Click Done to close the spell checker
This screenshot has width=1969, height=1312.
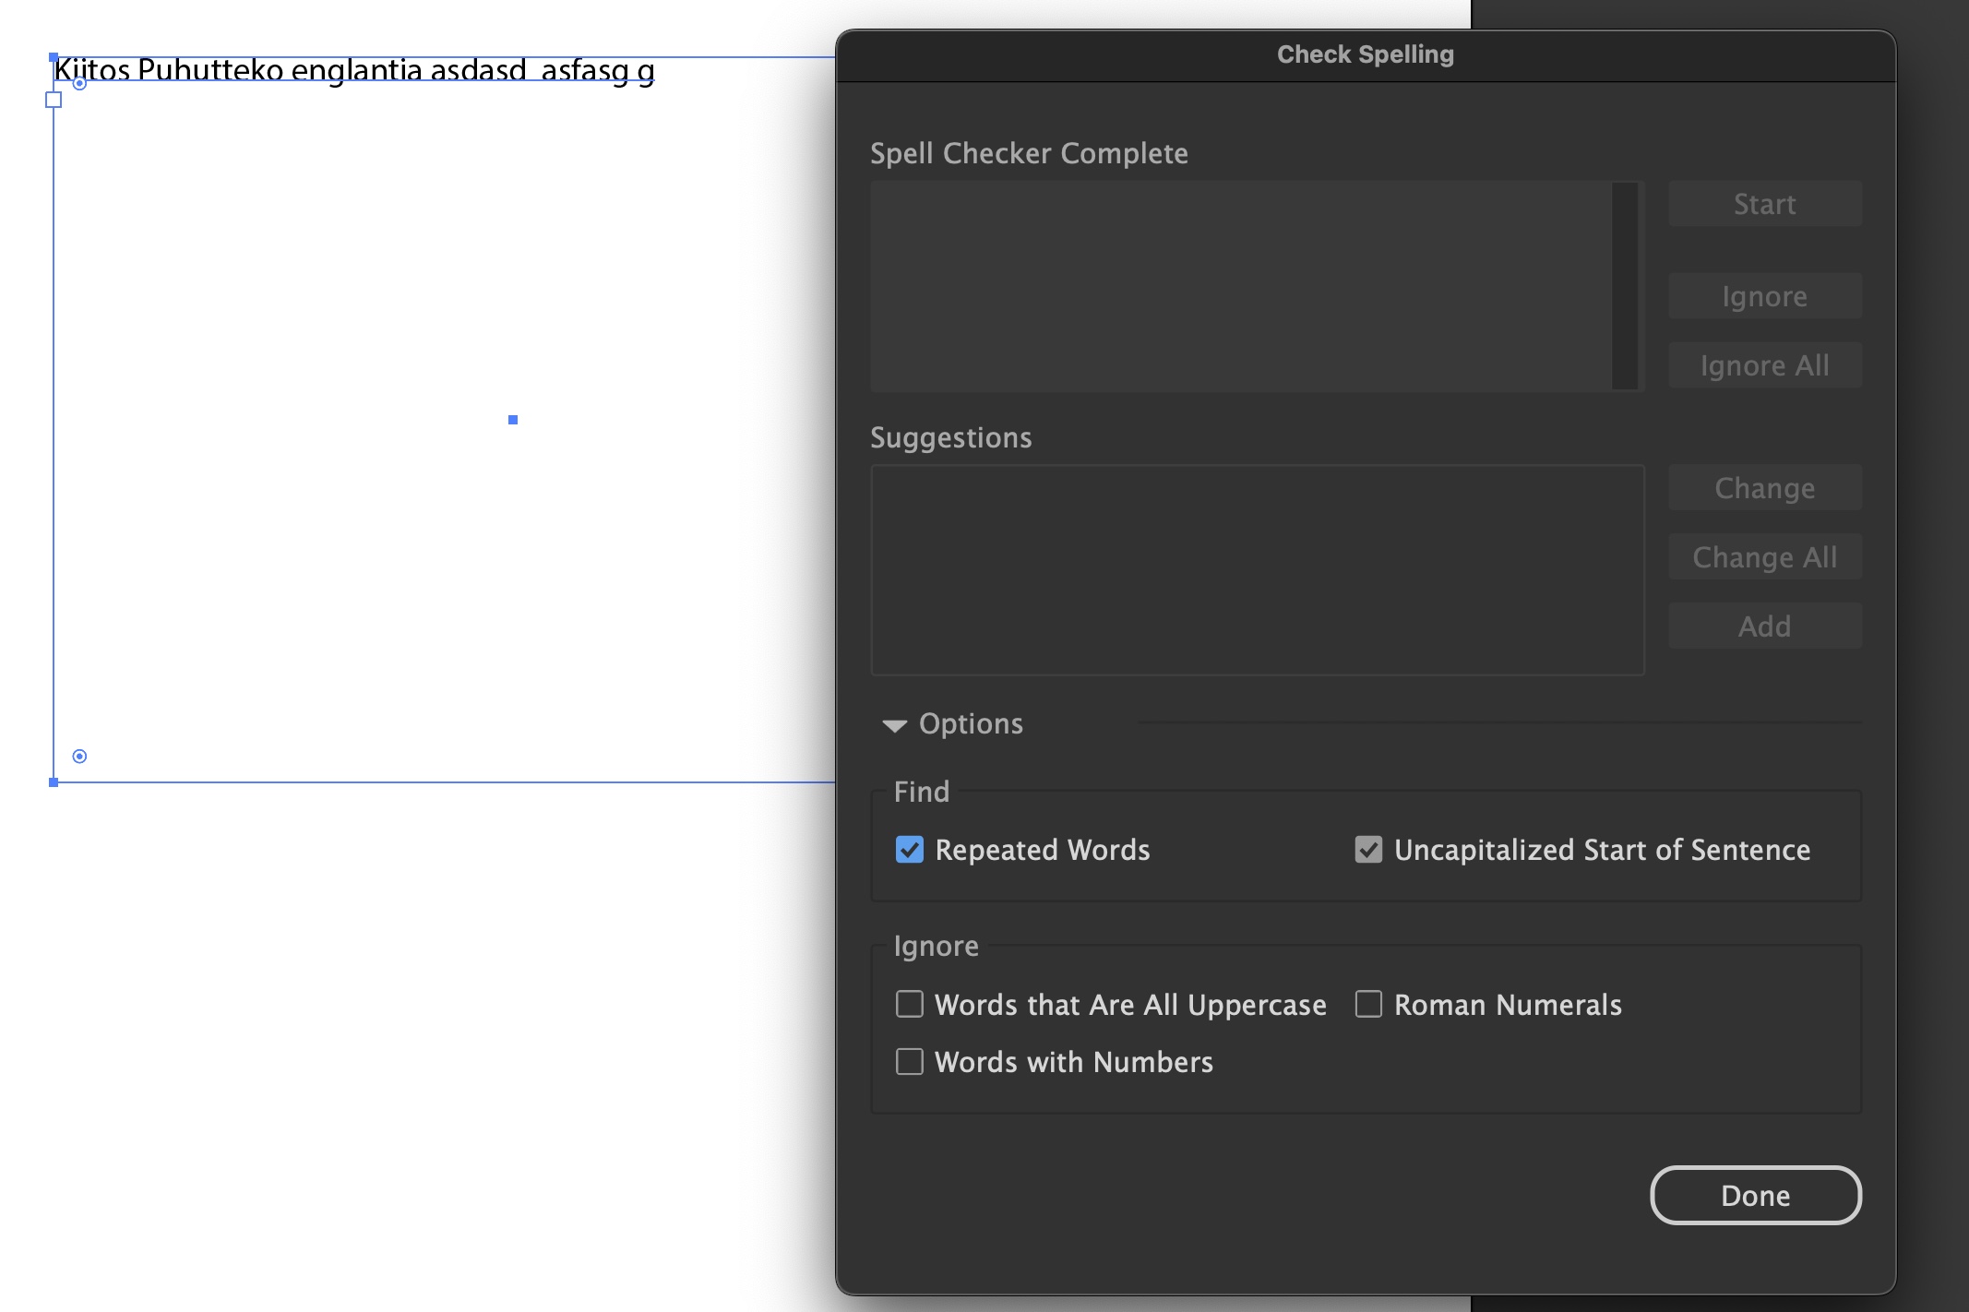1754,1195
